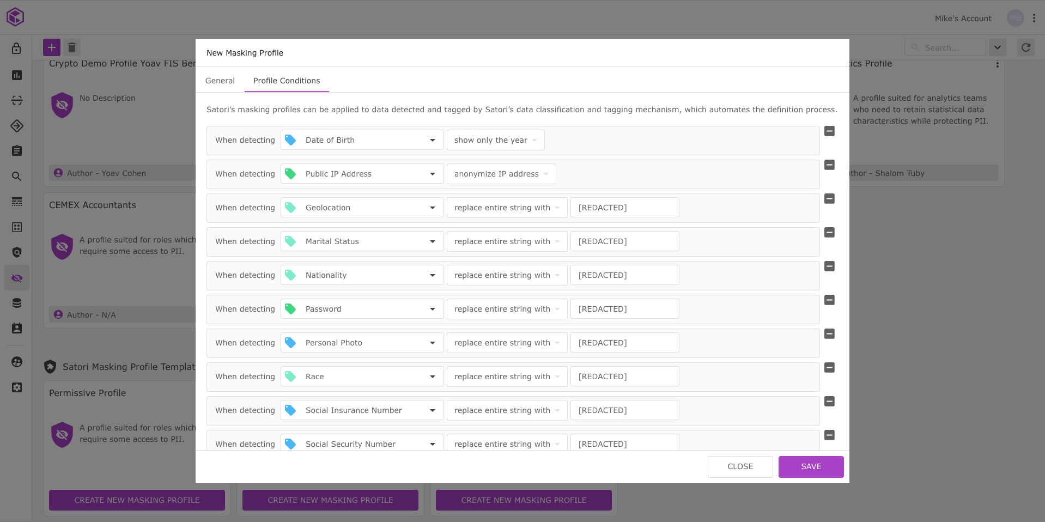Open the masking eye icon in sidebar
Screen dimensions: 1045x522
[x=17, y=278]
